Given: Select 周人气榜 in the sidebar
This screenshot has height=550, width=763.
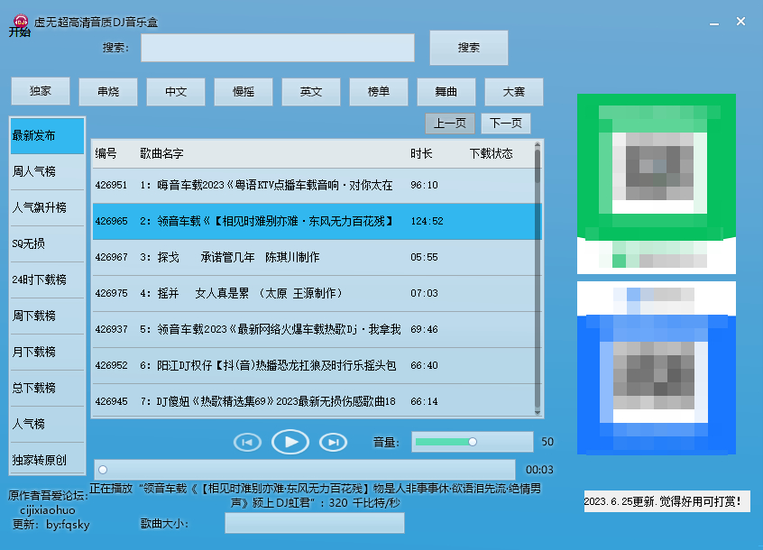Looking at the screenshot, I should coord(47,171).
